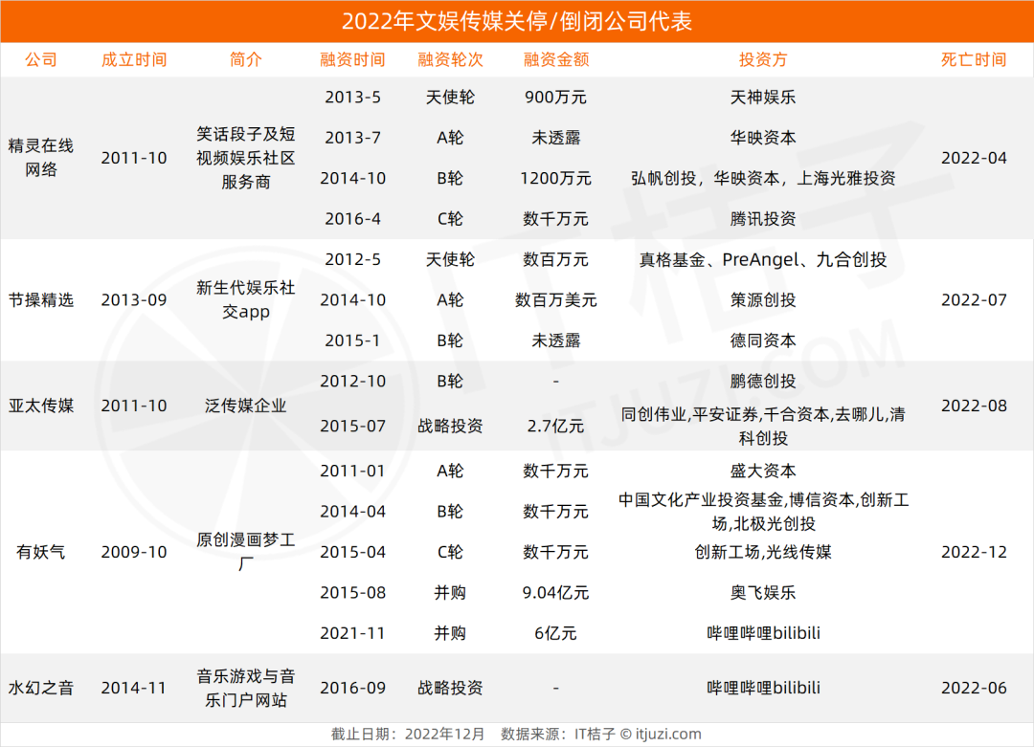
Task: Select the company cell 精灵在线网络
Action: click(41, 158)
